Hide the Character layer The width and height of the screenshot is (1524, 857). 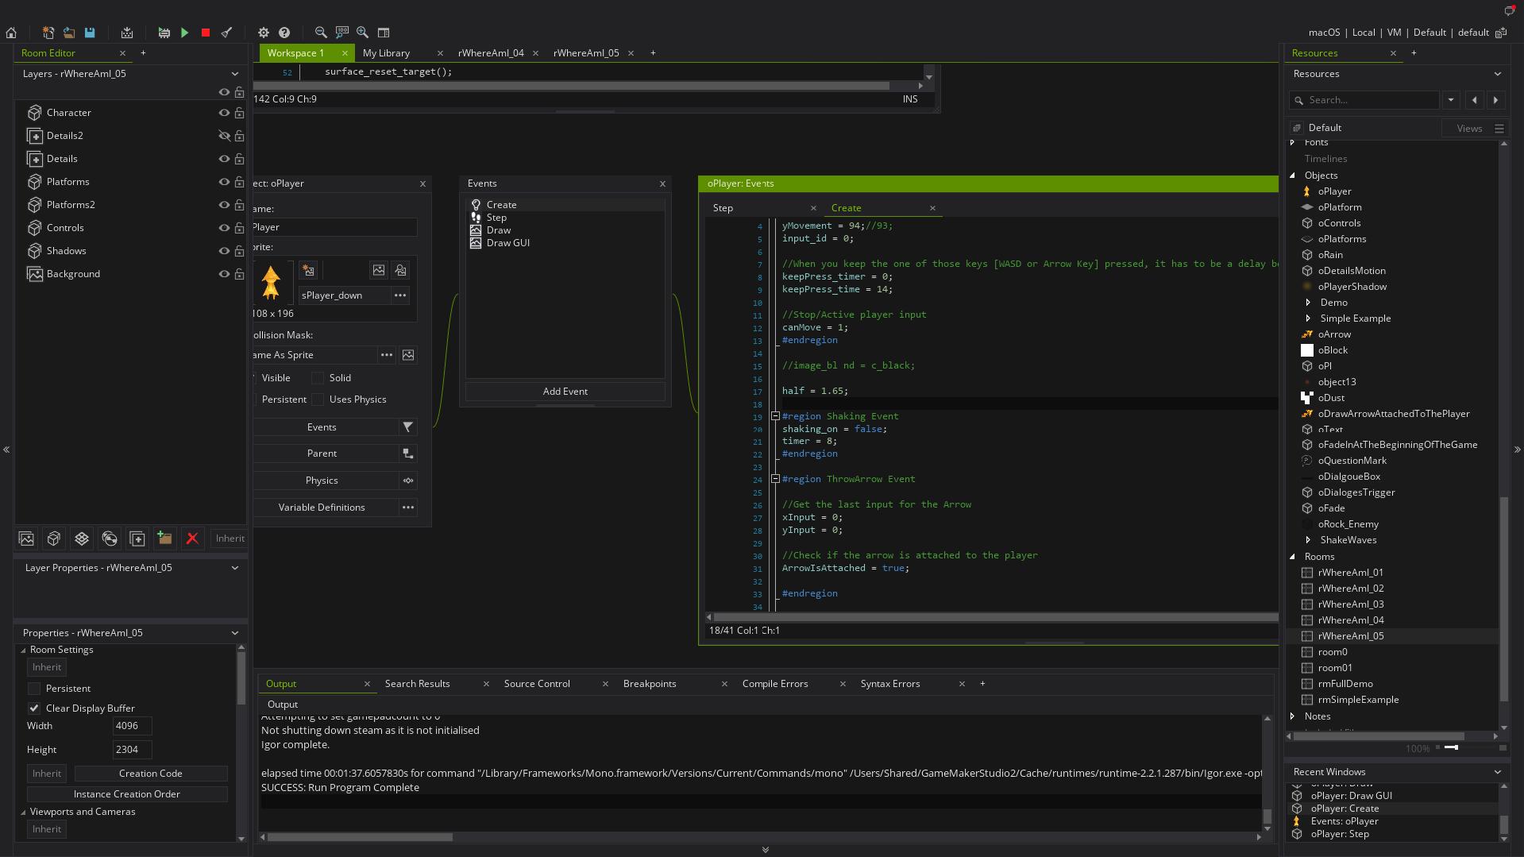pyautogui.click(x=225, y=113)
